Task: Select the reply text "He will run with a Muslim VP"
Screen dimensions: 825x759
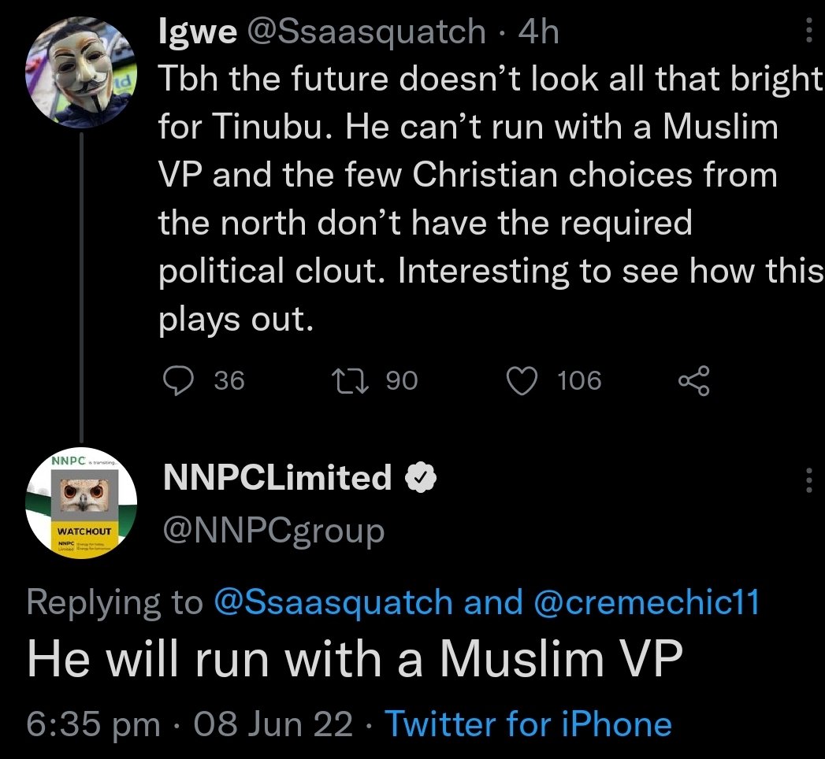Action: [x=353, y=660]
